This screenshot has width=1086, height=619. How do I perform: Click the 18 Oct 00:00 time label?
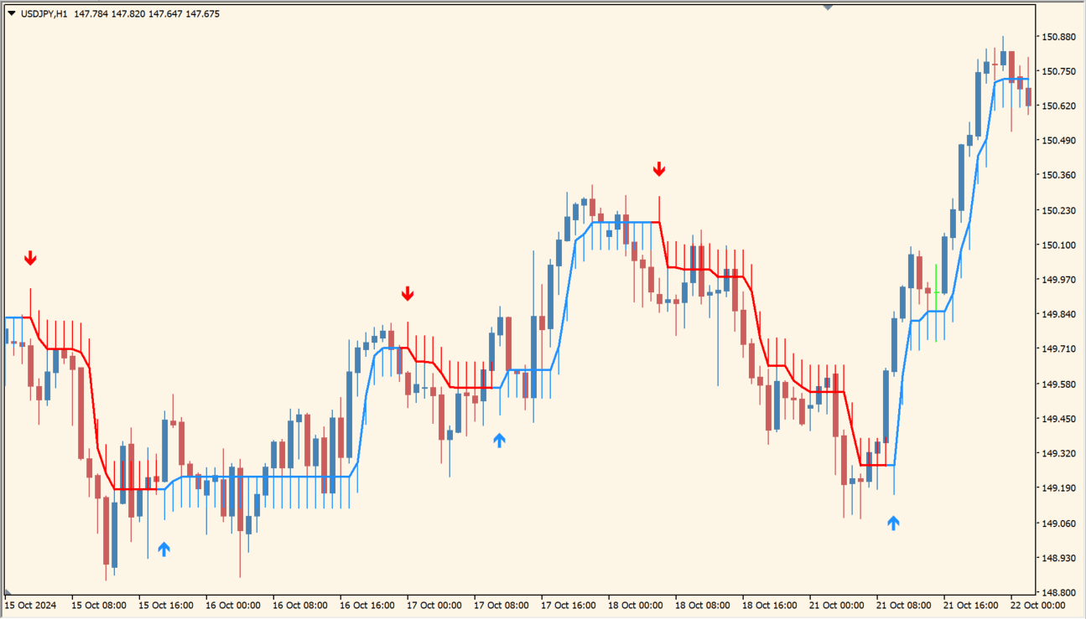[x=636, y=605]
